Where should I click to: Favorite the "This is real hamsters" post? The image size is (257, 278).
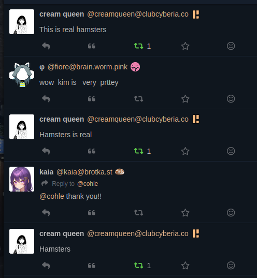click(x=185, y=46)
